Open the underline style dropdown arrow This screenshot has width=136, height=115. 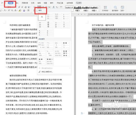pos(2,11)
